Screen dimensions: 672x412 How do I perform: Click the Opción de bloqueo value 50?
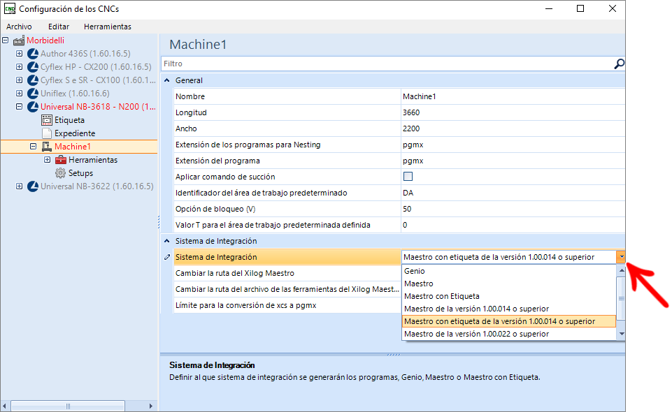(x=513, y=209)
